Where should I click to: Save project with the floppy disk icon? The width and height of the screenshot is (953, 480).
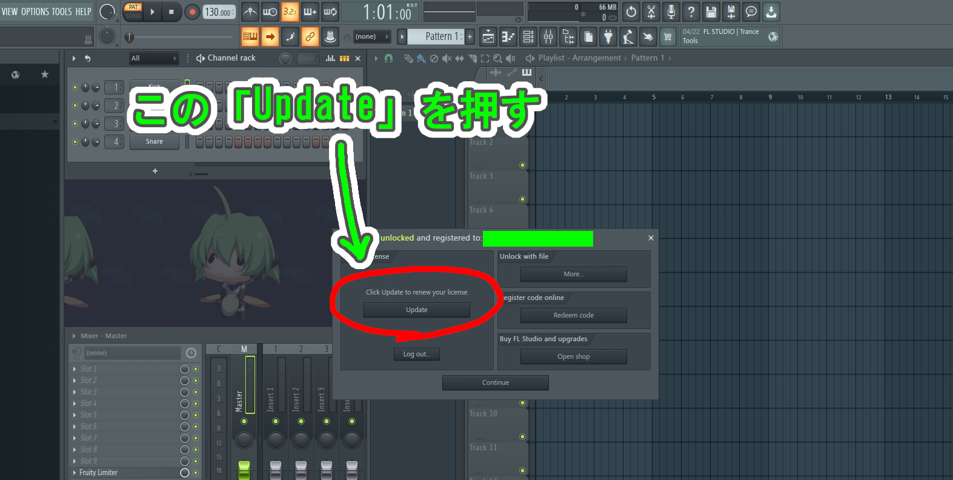(711, 12)
